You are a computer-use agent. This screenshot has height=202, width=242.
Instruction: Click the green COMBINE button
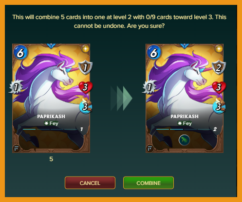(x=149, y=183)
